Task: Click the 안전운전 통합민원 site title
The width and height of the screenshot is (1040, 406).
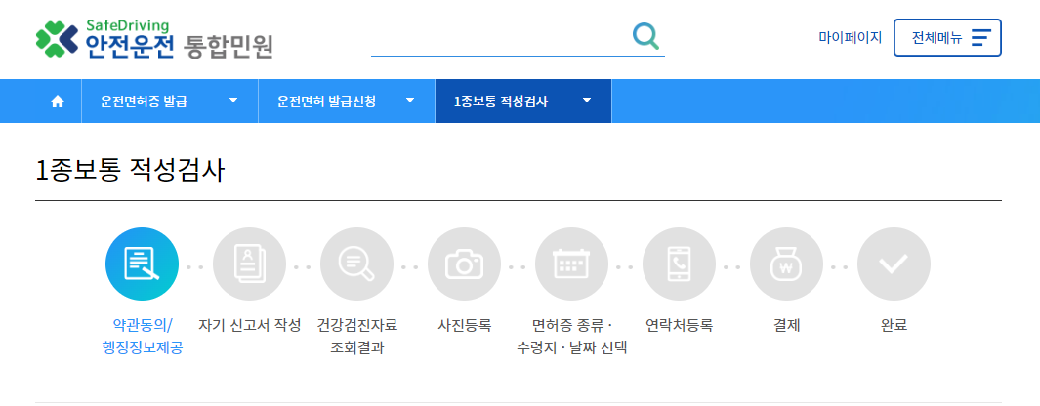Action: (x=179, y=46)
